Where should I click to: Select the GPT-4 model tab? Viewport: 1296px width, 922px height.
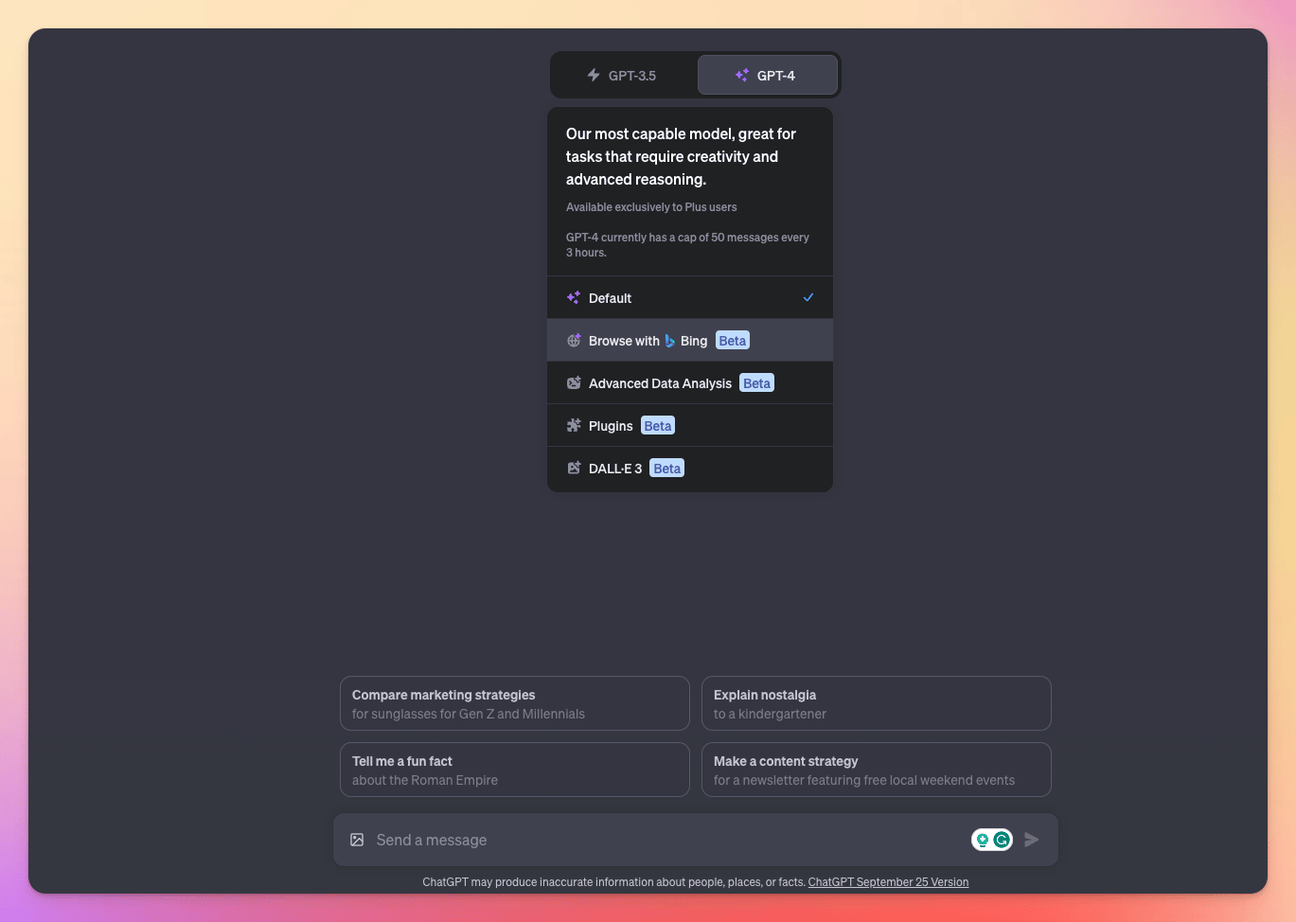pyautogui.click(x=767, y=75)
